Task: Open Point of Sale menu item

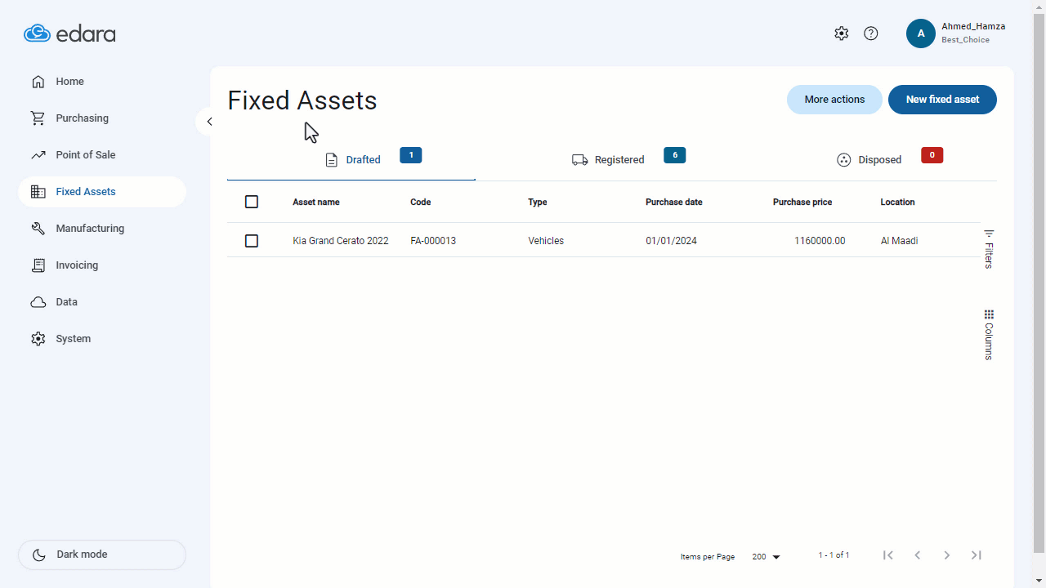Action: tap(102, 155)
